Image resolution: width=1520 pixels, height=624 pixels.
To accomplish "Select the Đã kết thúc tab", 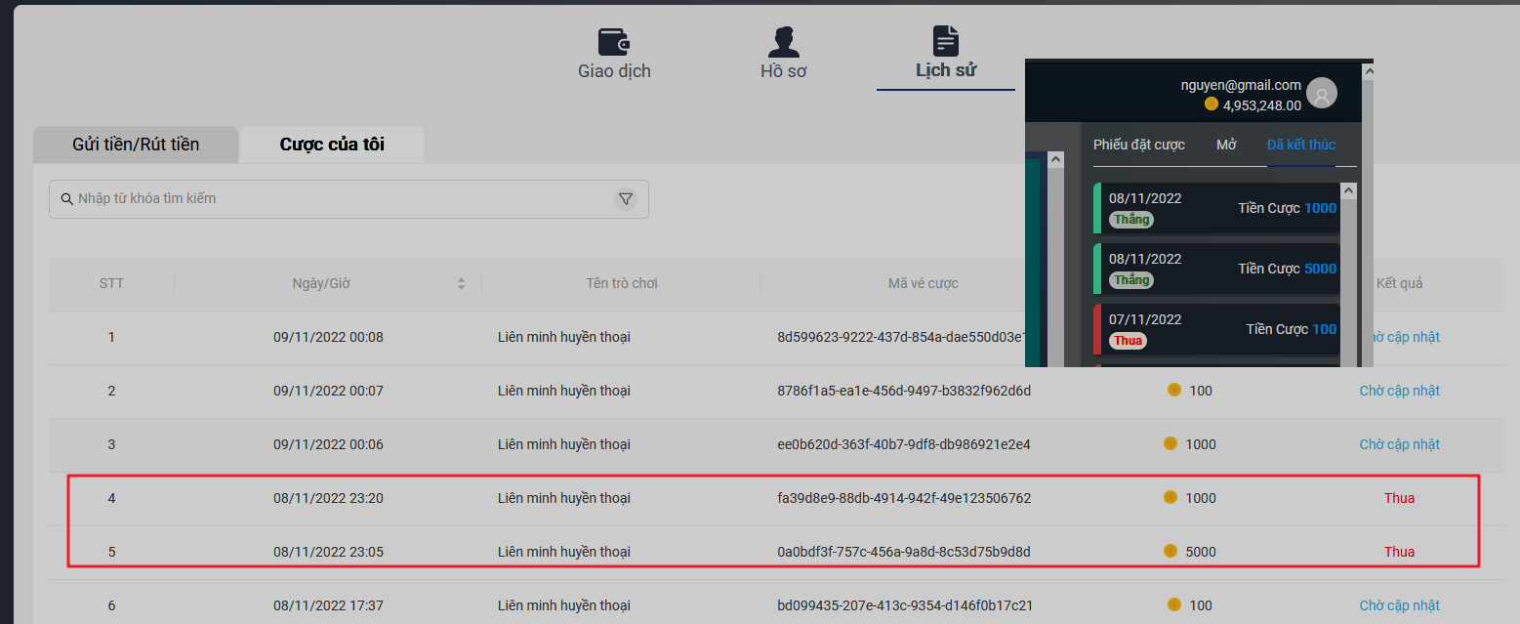I will pyautogui.click(x=1301, y=145).
